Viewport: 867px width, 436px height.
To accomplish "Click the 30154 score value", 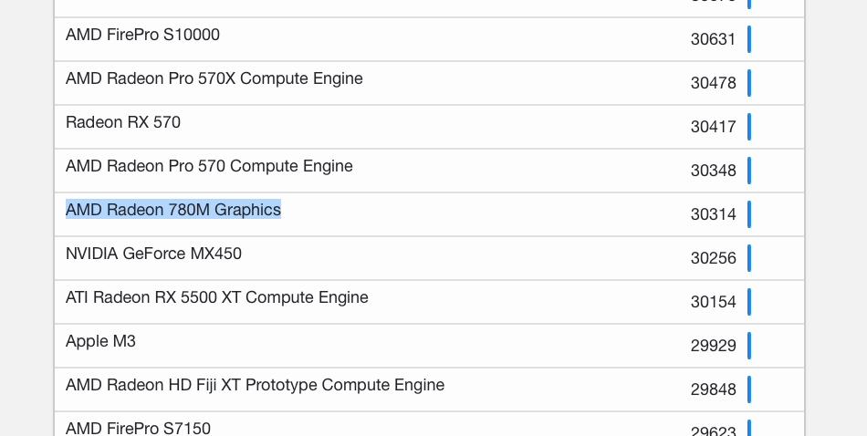I will click(x=714, y=302).
